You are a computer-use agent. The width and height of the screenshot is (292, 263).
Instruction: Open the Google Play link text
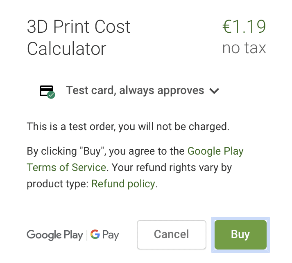click(x=215, y=151)
